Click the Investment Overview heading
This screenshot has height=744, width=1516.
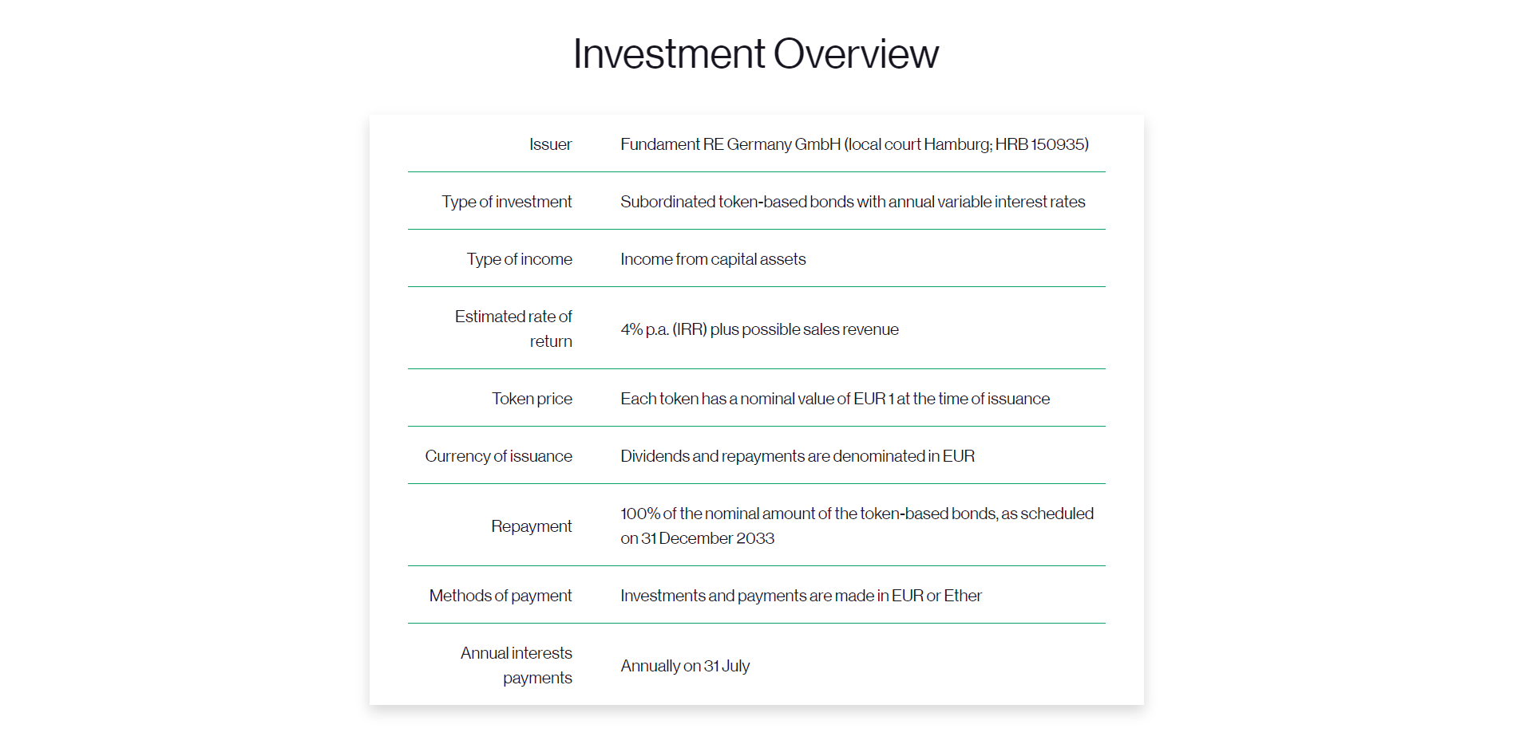point(756,54)
